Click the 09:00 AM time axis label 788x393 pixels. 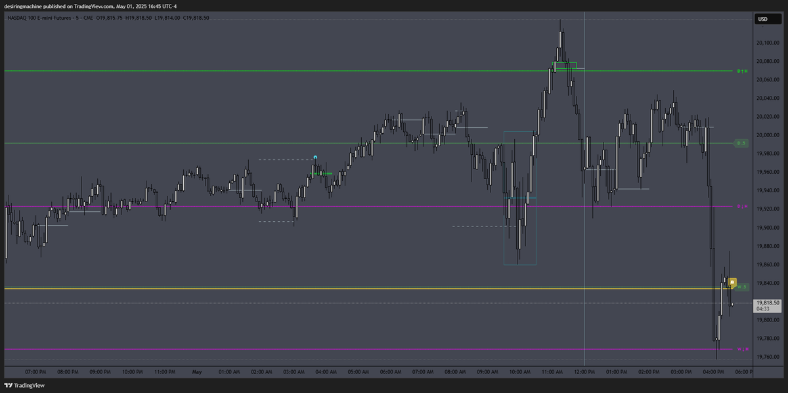tap(487, 372)
